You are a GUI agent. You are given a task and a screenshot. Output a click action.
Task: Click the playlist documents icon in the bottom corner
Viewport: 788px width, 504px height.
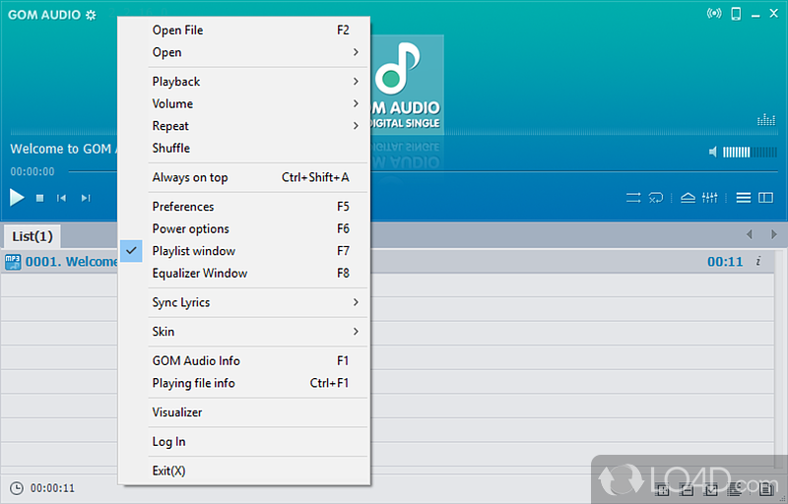pyautogui.click(x=766, y=488)
